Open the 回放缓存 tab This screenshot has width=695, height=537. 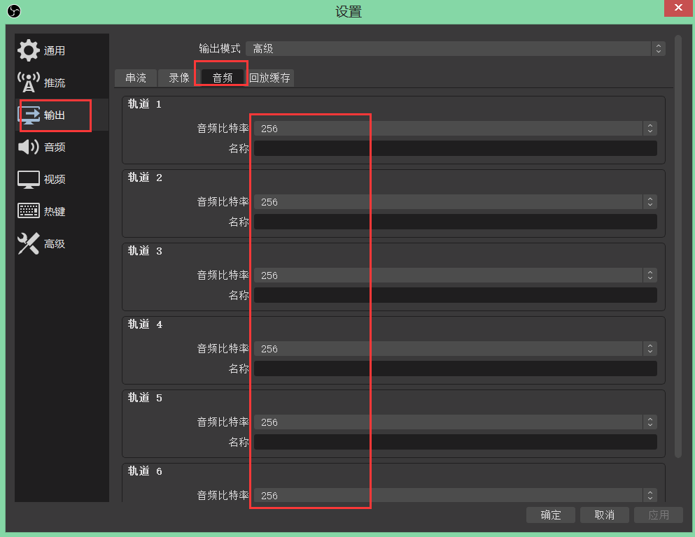pos(270,78)
